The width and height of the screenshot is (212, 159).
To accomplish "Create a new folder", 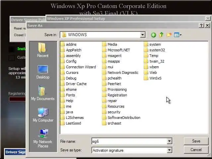I will [169, 35].
